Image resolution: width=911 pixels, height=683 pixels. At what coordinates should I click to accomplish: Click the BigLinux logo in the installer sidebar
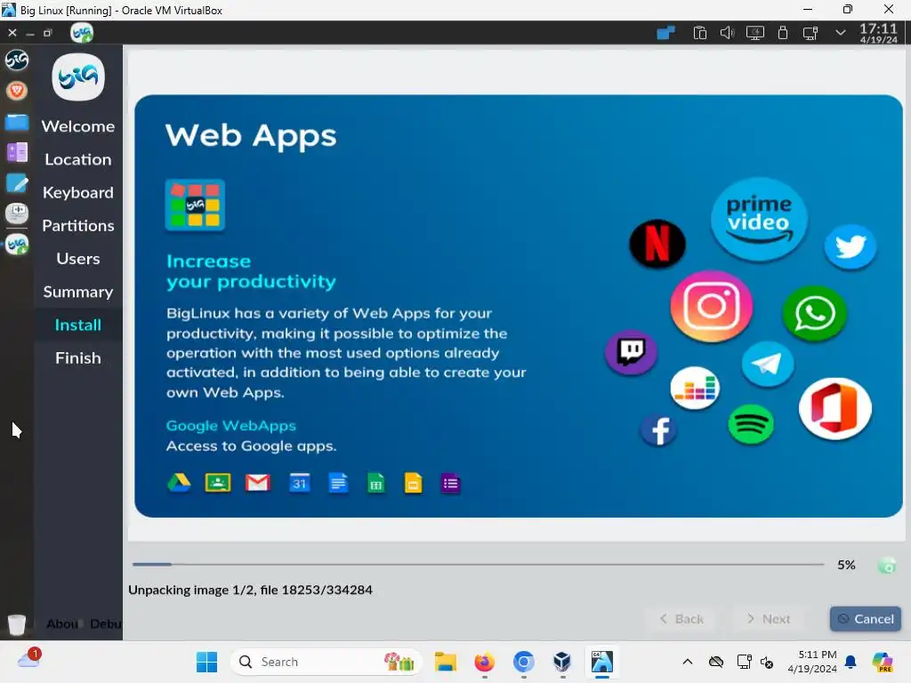click(78, 76)
